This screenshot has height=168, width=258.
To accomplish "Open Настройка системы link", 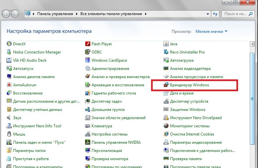I will pyautogui.click(x=110, y=134).
